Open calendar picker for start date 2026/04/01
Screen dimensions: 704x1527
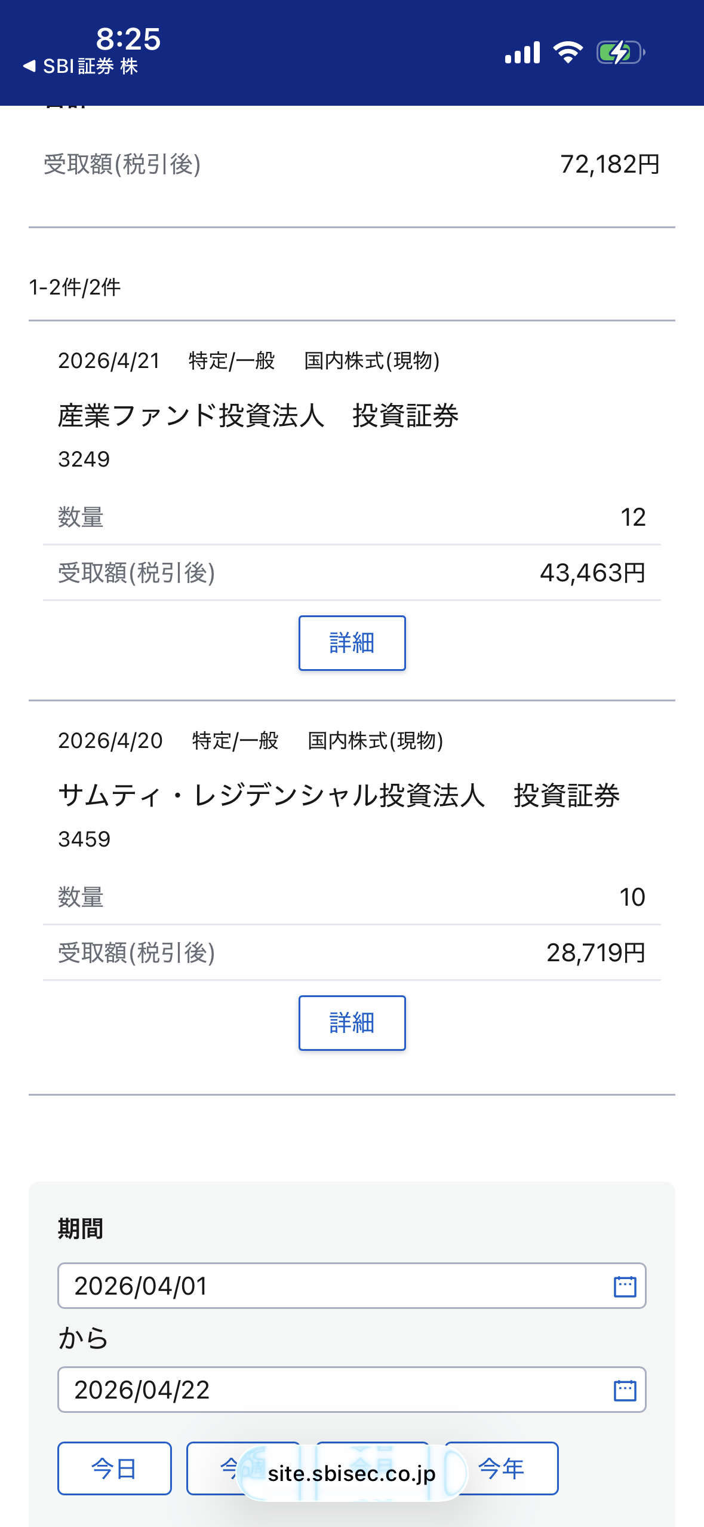point(625,1286)
